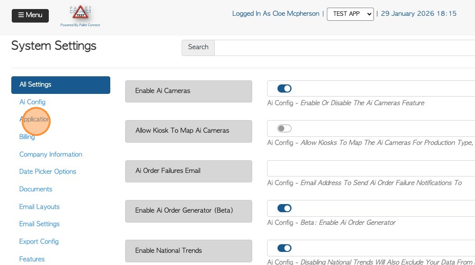Toggle Enable Ai Cameras switch
Viewport: 475px width, 265px height.
coord(284,89)
